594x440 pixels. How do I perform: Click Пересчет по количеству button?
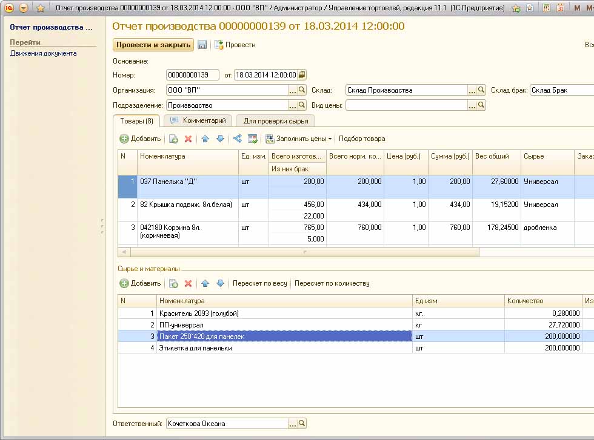point(332,283)
